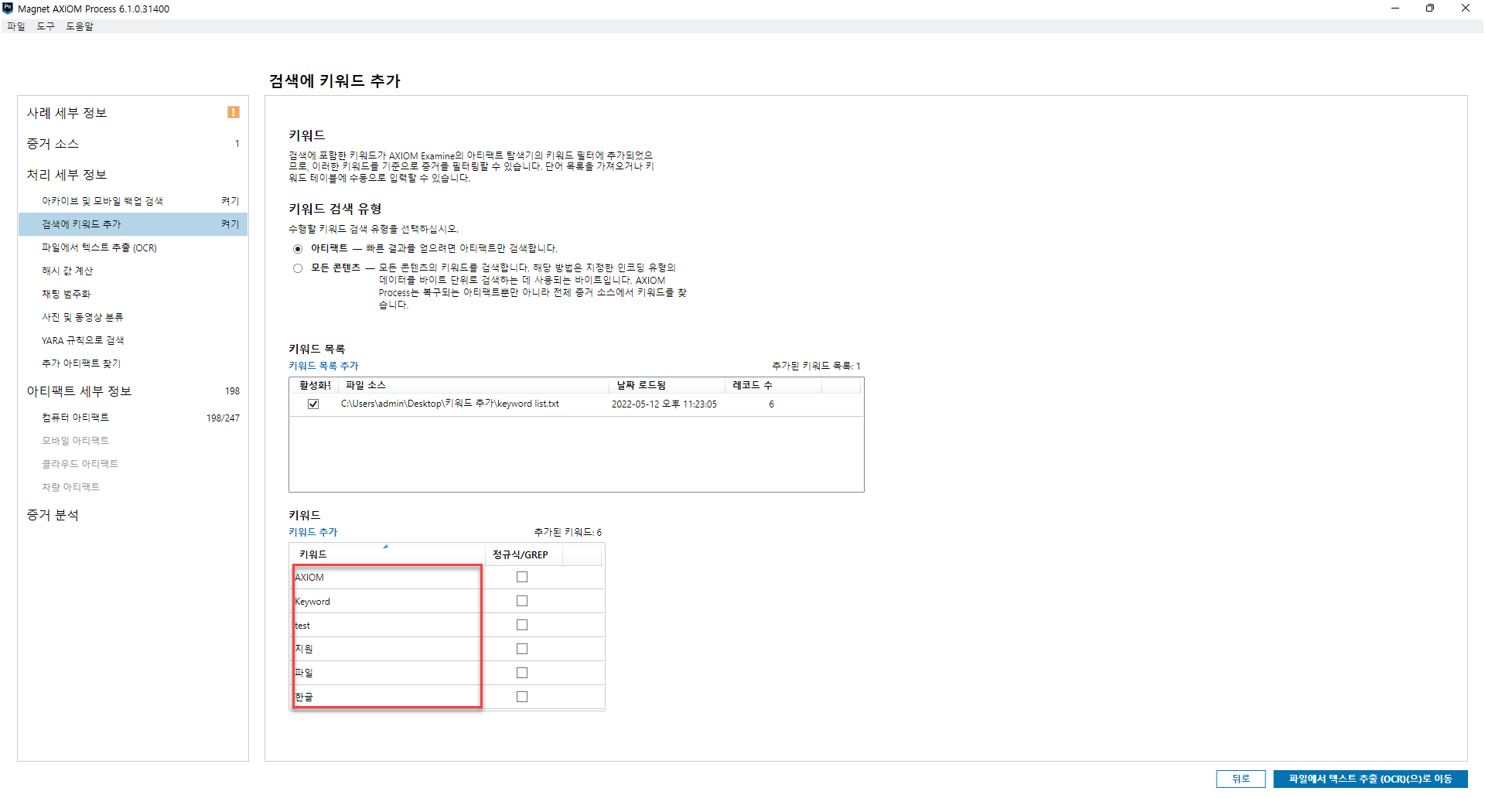1485x798 pixels.
Task: Click the Magnet AXIOM app icon in title bar
Action: pyautogui.click(x=8, y=9)
